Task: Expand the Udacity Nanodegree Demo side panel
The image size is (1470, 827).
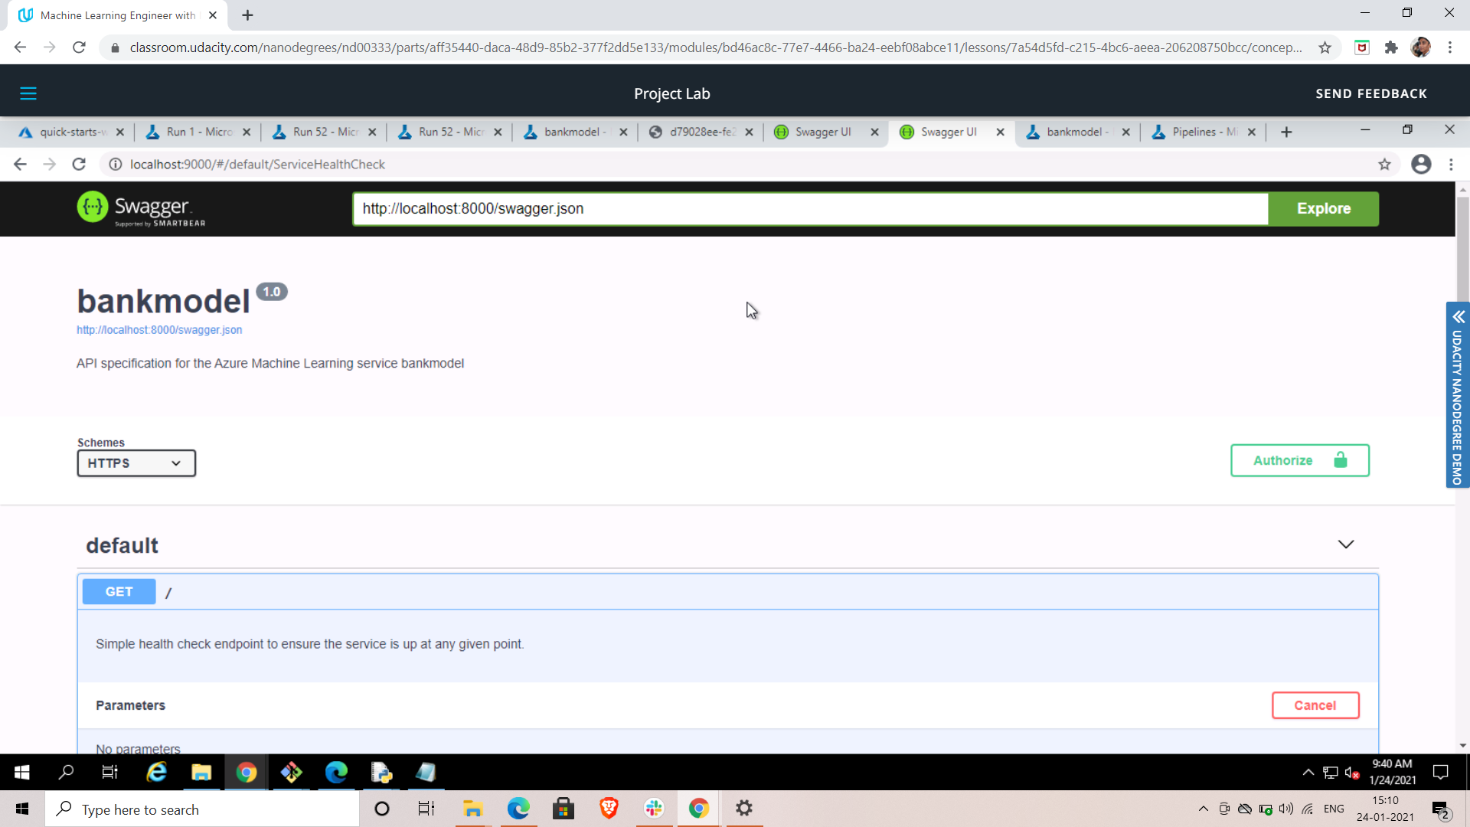Action: pos(1458,317)
